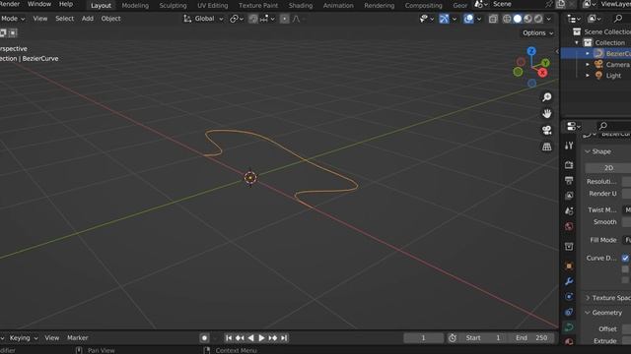Open the Keying dropdown in timeline
The image size is (631, 354).
tap(24, 338)
